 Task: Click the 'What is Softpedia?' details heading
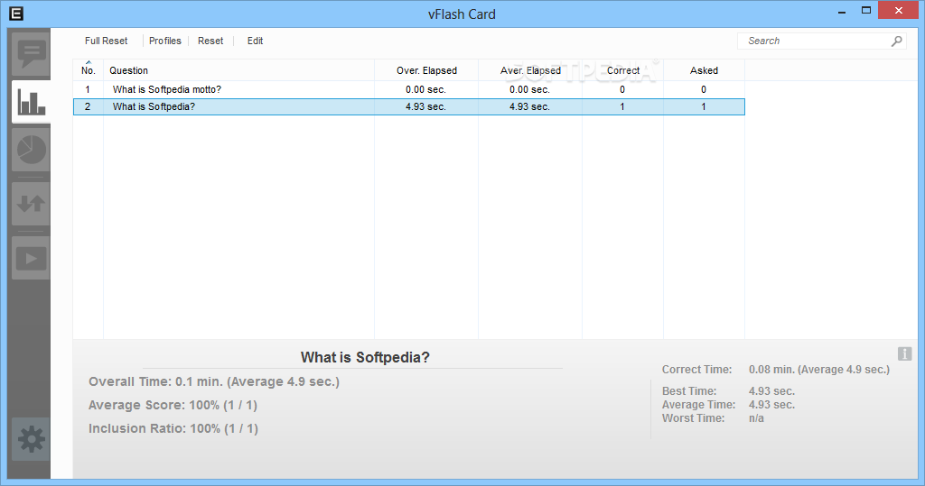365,358
